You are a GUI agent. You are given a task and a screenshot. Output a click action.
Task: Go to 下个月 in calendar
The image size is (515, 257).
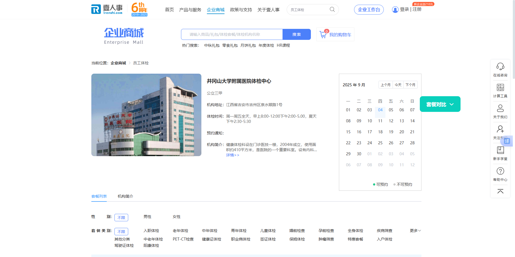pyautogui.click(x=410, y=85)
